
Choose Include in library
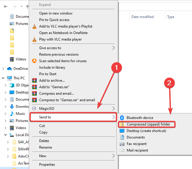point(52,67)
